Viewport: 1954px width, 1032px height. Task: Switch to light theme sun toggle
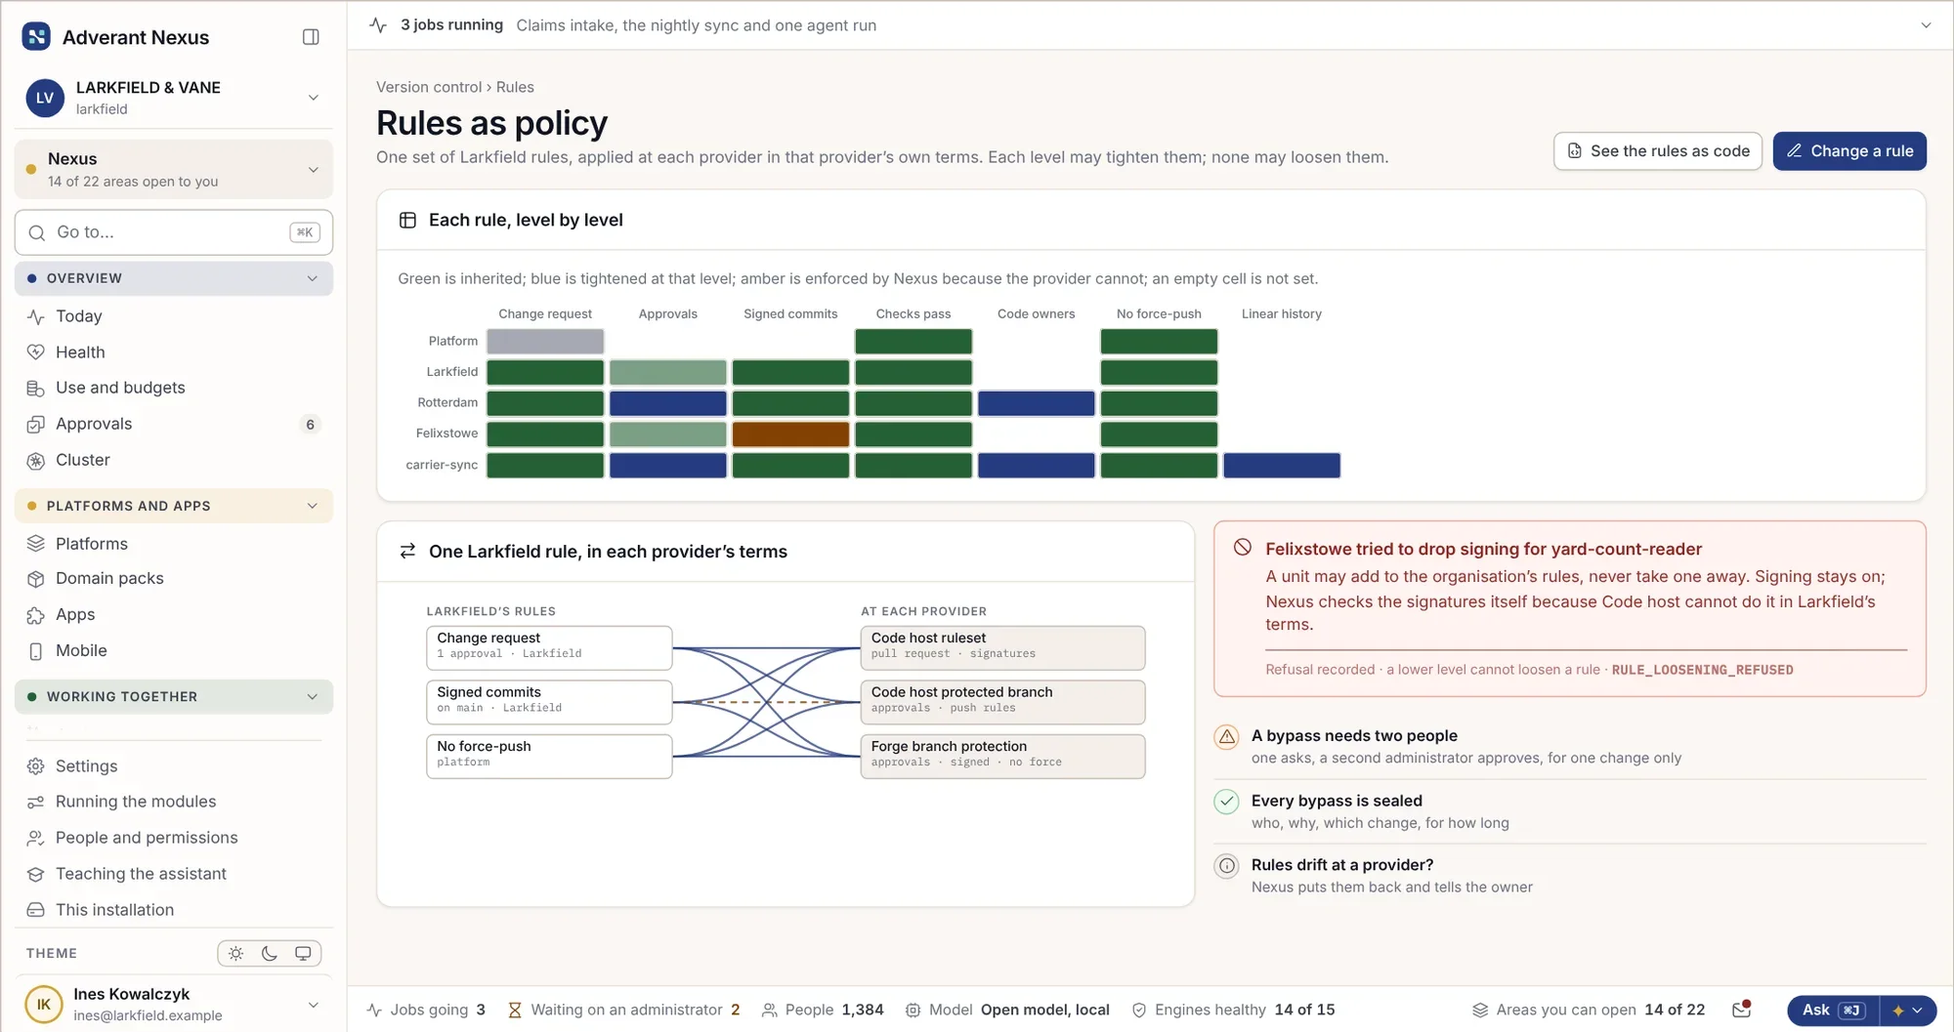tap(235, 954)
